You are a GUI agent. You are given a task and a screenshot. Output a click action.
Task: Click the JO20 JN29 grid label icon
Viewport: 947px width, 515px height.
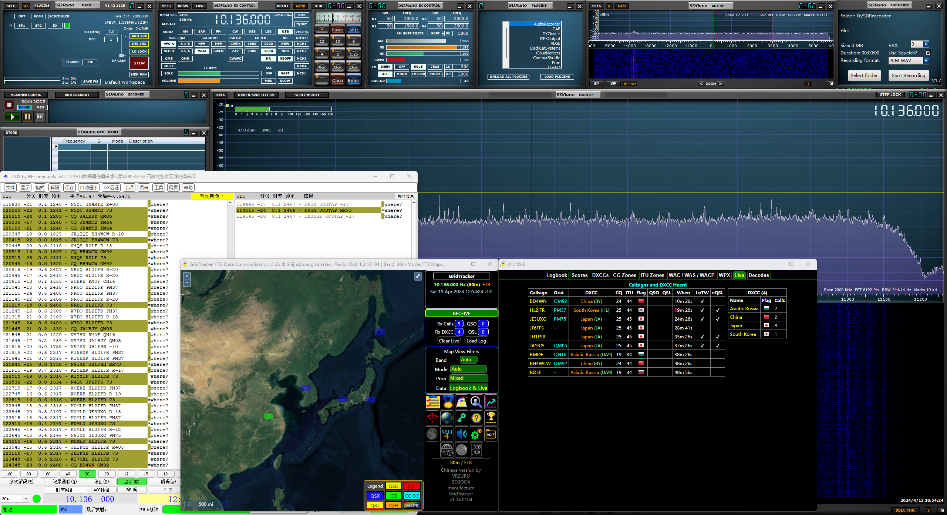click(x=476, y=450)
